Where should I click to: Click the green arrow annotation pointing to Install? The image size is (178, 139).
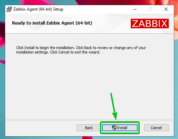114,106
